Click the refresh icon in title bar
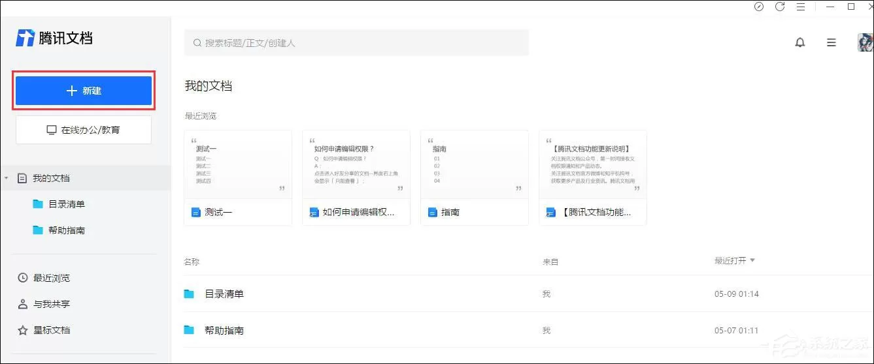This screenshot has height=364, width=874. pyautogui.click(x=780, y=7)
